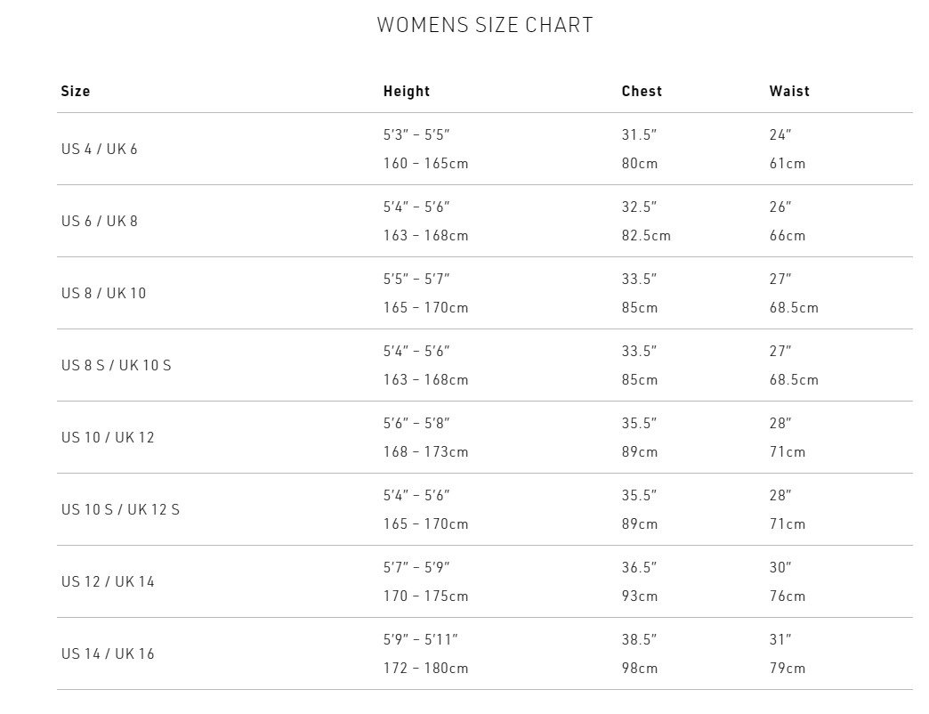Select the Height column header

(x=407, y=91)
